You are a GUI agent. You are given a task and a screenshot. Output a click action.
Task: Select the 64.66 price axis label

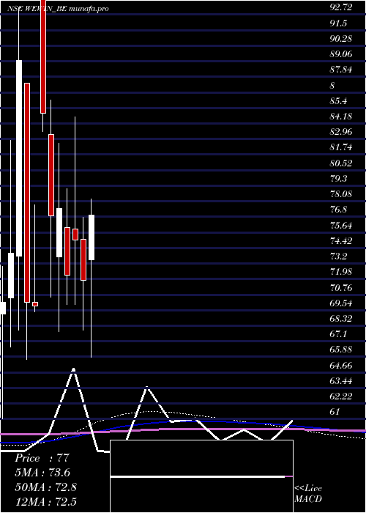(341, 366)
